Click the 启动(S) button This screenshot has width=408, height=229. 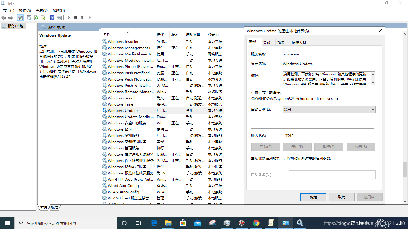[x=266, y=147]
